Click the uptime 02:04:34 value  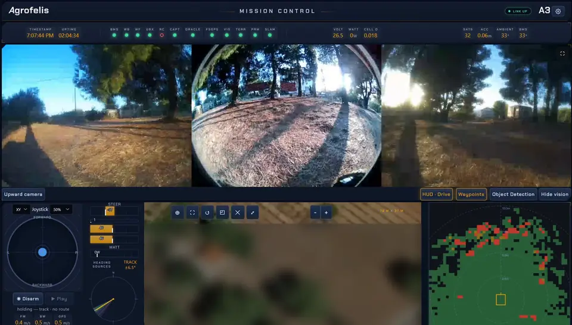69,36
